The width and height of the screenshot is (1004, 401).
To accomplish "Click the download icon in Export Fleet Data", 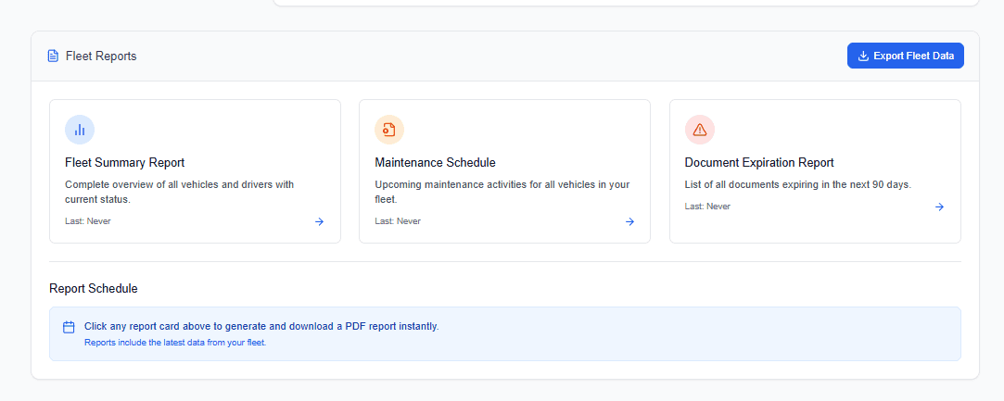I will (x=863, y=56).
